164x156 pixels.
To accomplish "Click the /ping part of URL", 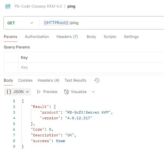I will [x=74, y=23].
